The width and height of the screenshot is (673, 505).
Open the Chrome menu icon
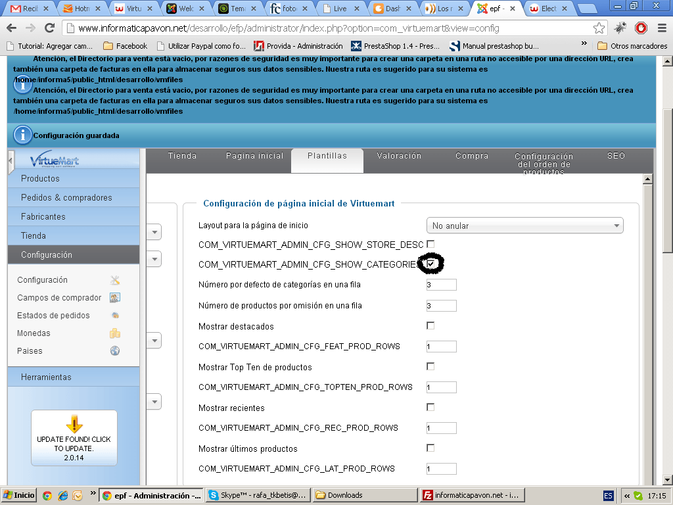click(x=662, y=28)
